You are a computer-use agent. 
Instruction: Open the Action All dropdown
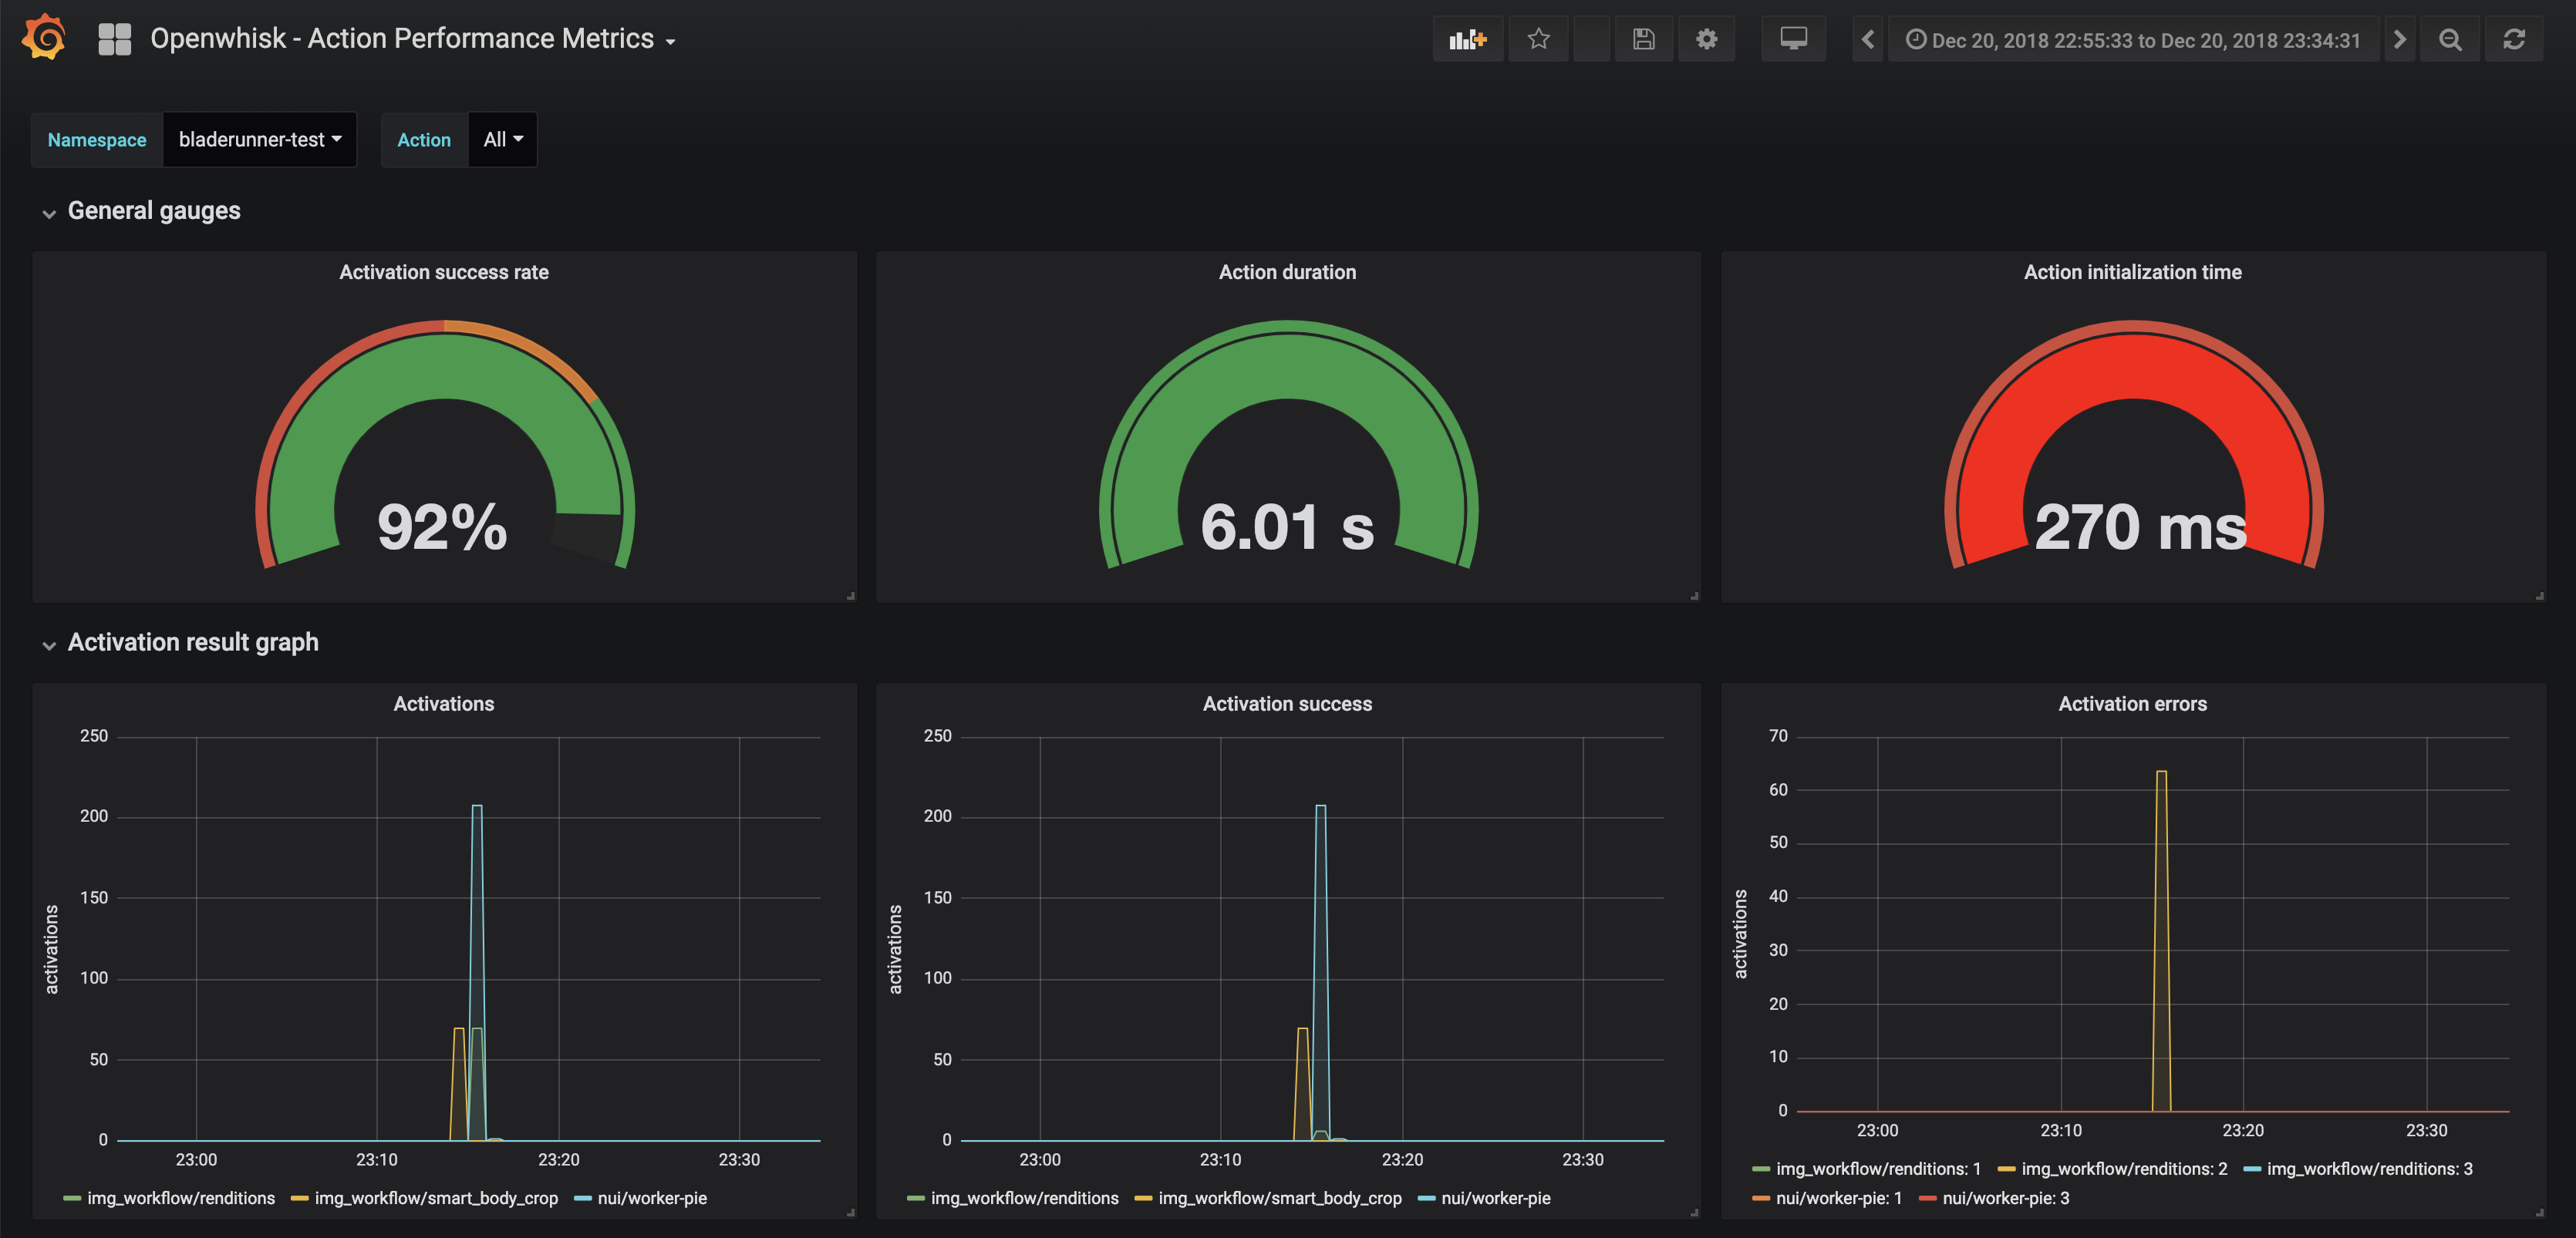(502, 140)
